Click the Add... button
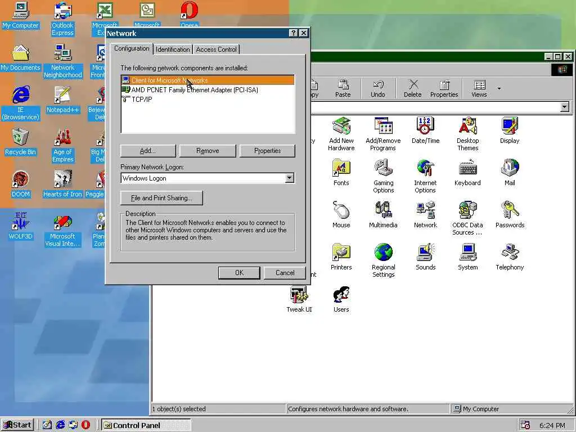This screenshot has width=576, height=432. click(148, 151)
